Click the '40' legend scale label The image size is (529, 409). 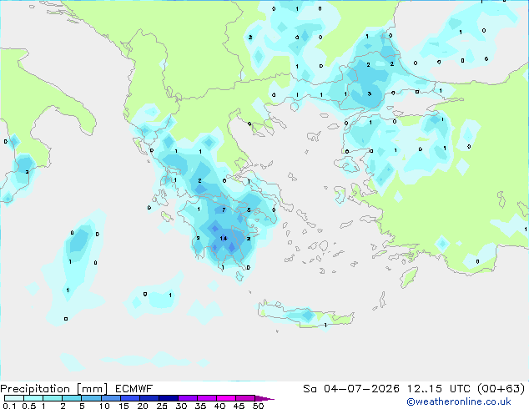[x=219, y=406]
